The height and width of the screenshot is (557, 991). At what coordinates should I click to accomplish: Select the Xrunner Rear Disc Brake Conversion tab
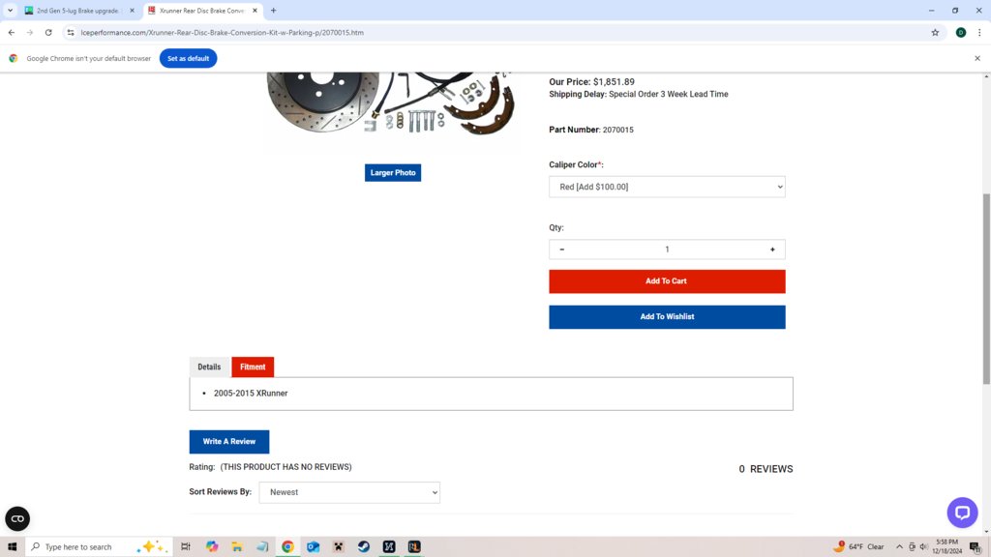(x=201, y=10)
